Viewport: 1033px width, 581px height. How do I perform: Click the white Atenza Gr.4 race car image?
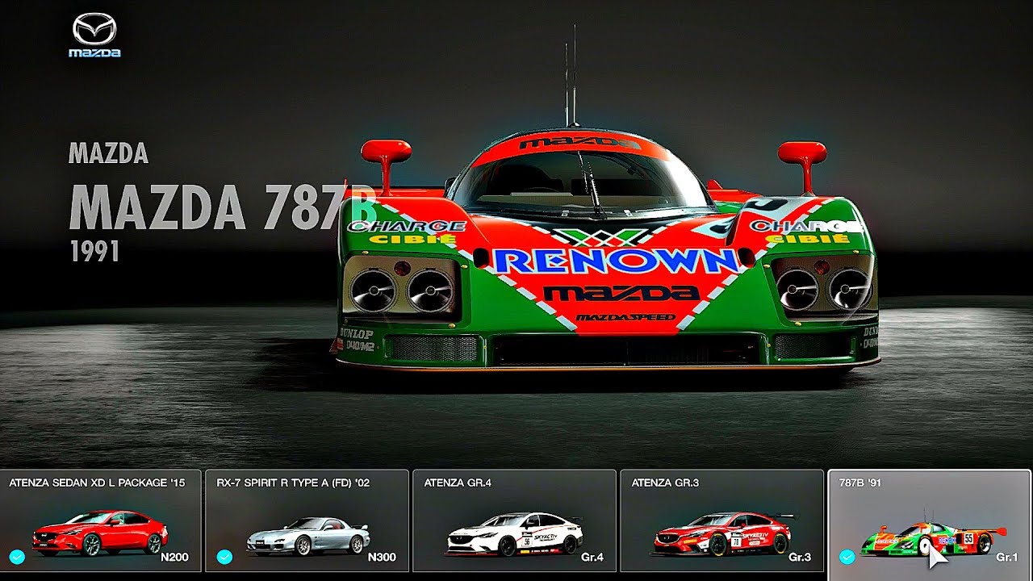515,534
